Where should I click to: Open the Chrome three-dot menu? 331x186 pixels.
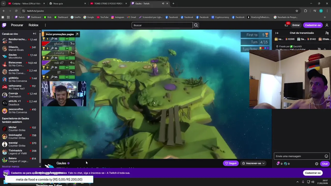[x=327, y=11]
